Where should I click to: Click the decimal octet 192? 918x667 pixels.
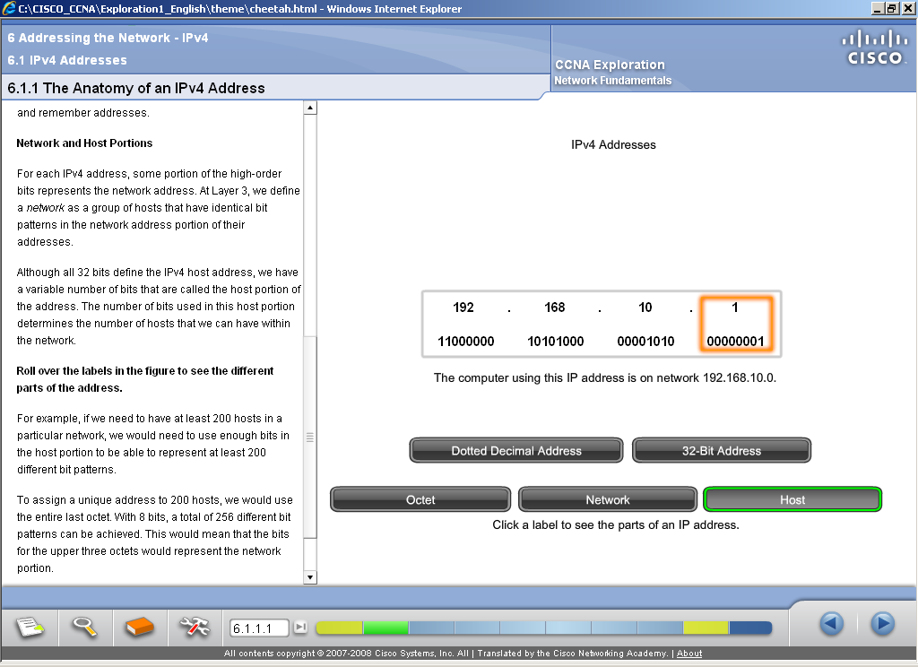point(463,308)
